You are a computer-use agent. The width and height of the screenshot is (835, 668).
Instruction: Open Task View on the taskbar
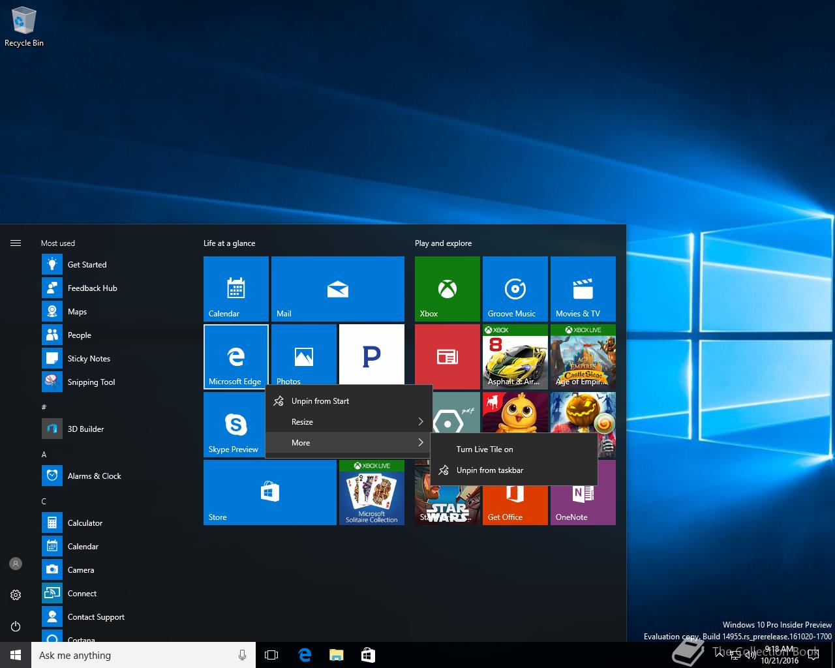271,655
